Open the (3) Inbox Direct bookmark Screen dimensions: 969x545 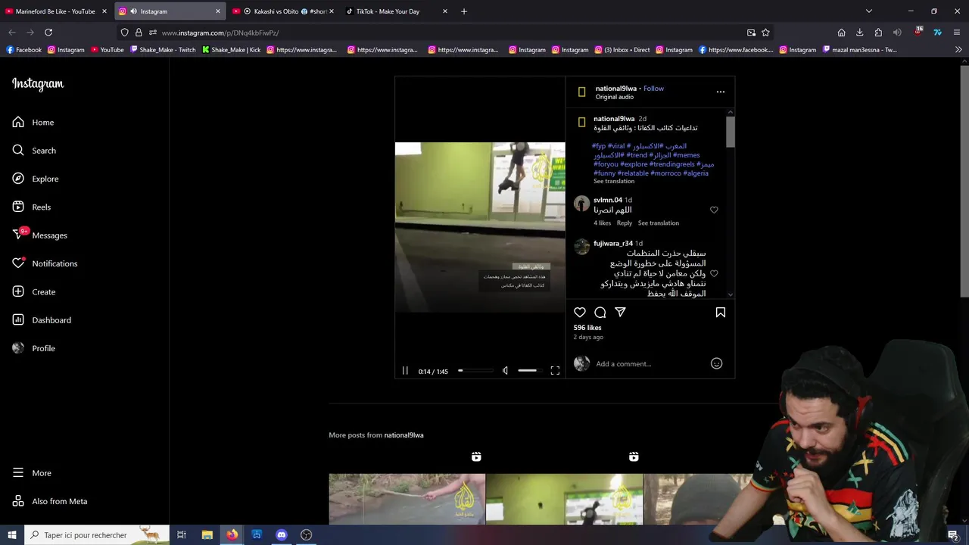(622, 50)
